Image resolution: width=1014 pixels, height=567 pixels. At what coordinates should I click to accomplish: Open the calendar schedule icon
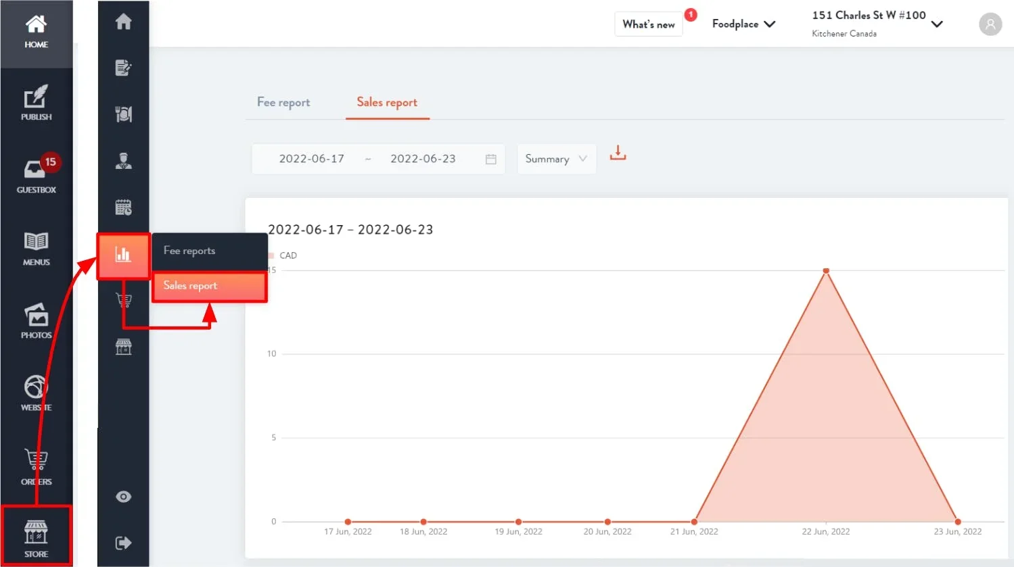click(123, 207)
